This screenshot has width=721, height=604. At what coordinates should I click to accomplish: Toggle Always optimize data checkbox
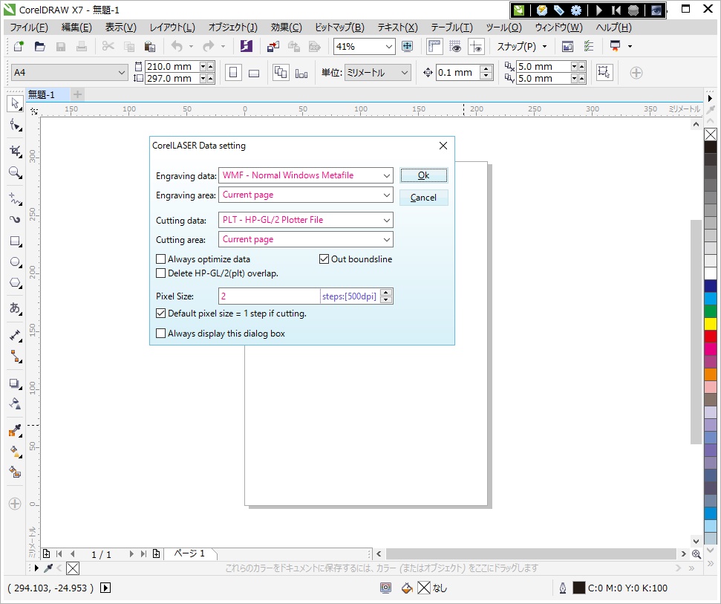click(x=160, y=259)
